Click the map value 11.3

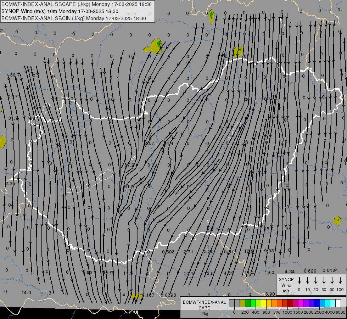(46, 293)
